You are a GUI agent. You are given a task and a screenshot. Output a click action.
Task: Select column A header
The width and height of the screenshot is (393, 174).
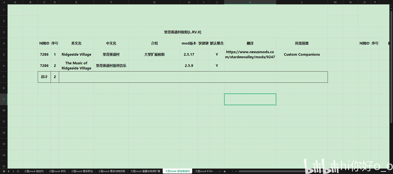pyautogui.click(x=15, y=2)
